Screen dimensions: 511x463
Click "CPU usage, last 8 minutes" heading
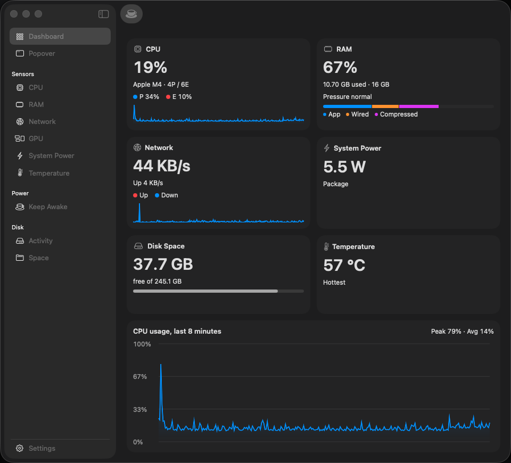[x=177, y=332]
